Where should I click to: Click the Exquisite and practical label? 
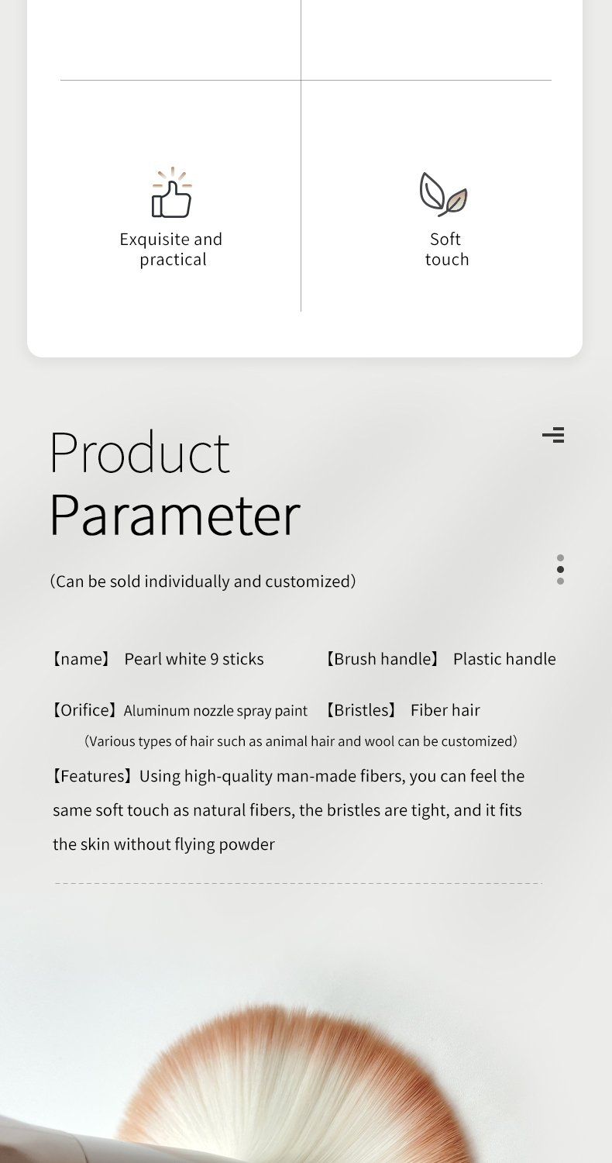click(171, 249)
